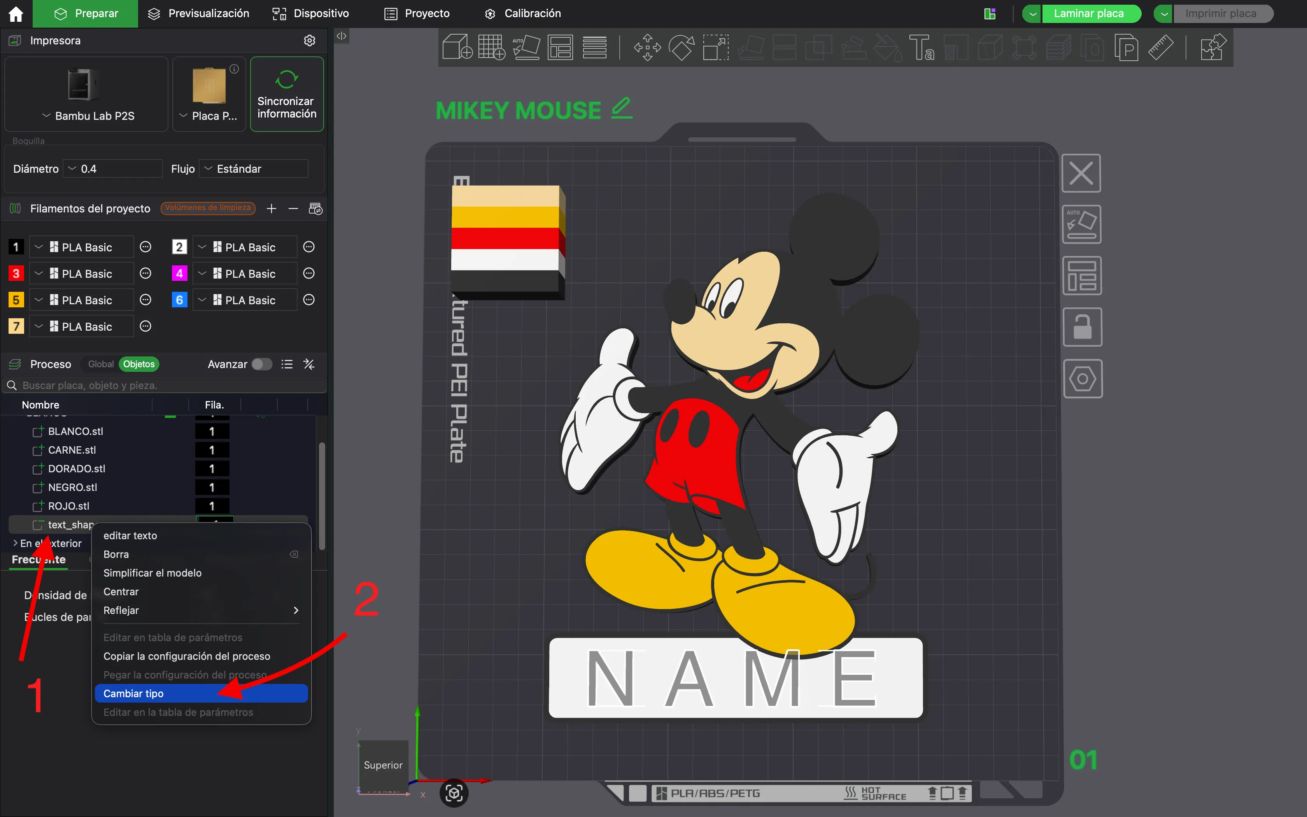This screenshot has width=1307, height=817.
Task: Toggle the Avanzar advanced switch
Action: click(262, 364)
